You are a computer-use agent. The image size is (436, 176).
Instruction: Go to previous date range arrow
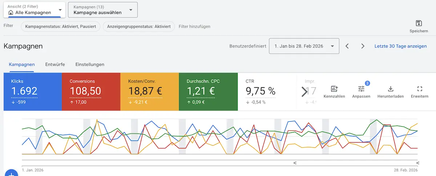[x=347, y=46]
